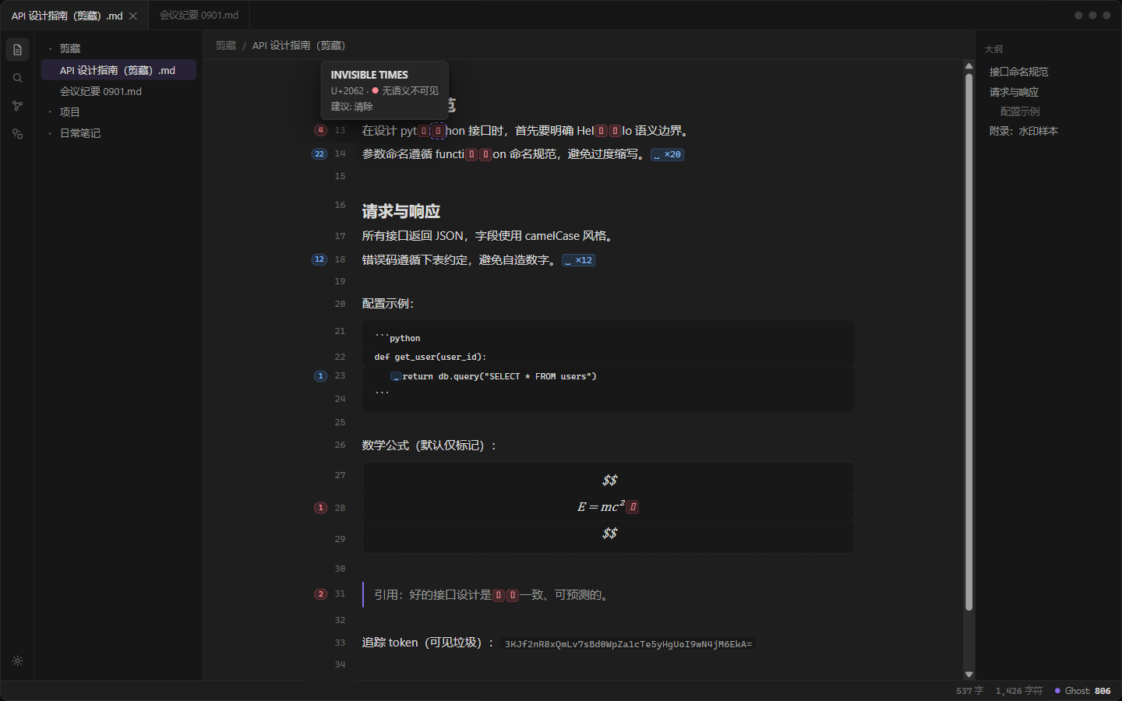Switch to the 会议纪要 0901.md tab
This screenshot has height=701, width=1122.
click(x=199, y=16)
